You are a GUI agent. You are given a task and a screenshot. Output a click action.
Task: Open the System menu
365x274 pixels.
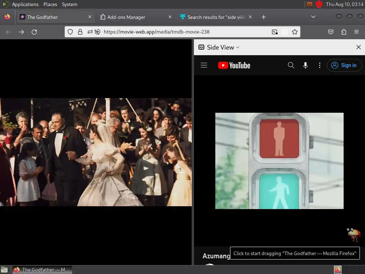70,4
